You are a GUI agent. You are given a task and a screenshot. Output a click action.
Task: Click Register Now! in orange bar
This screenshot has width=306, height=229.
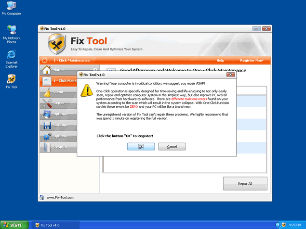(252, 61)
